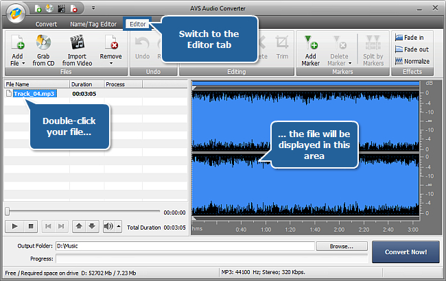Click the 00:03:05 duration cell
446x281 pixels.
(84, 94)
